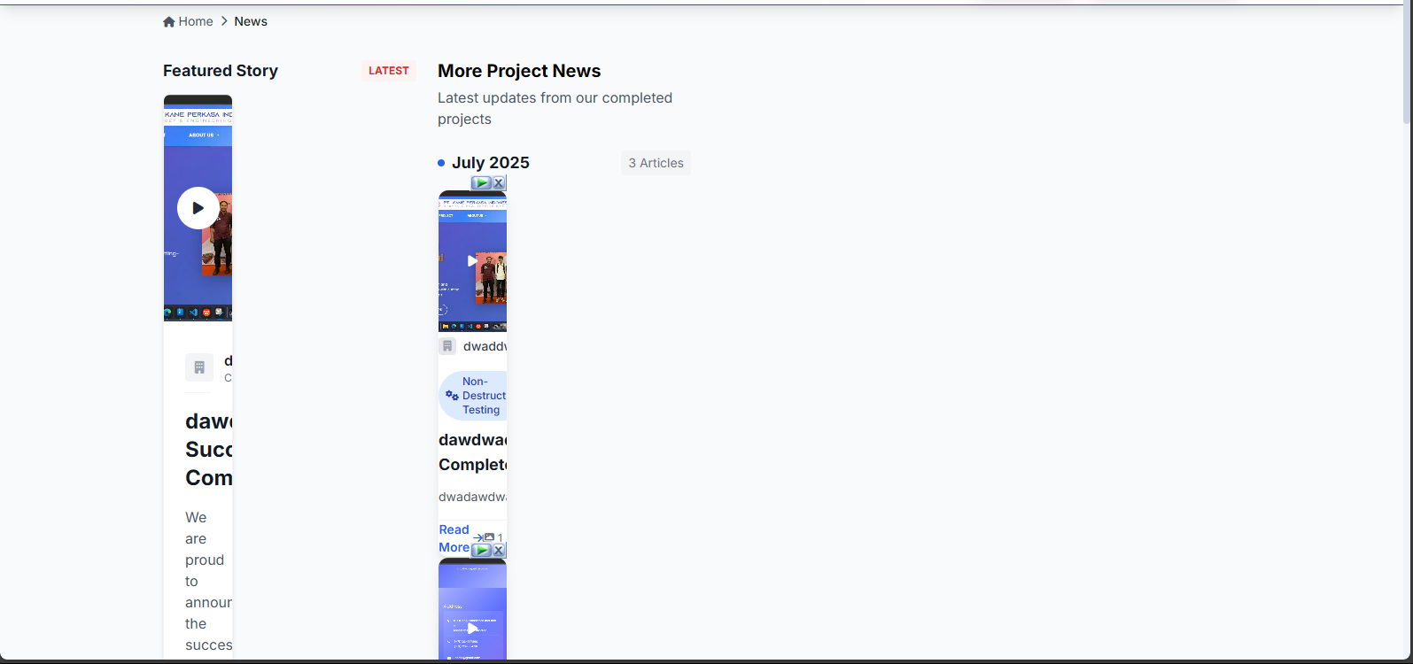Image resolution: width=1413 pixels, height=664 pixels.
Task: Click the green download arrow above first July article
Action: (481, 182)
